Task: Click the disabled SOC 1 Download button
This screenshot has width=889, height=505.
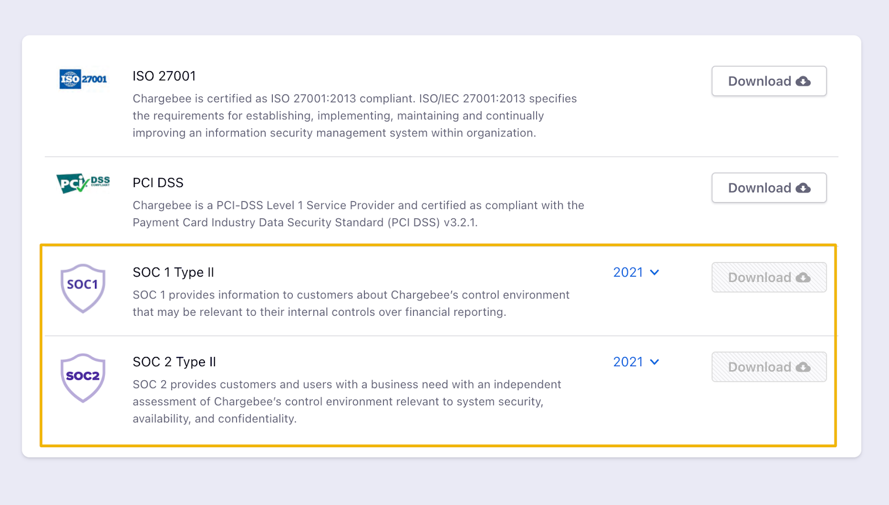Action: 769,277
